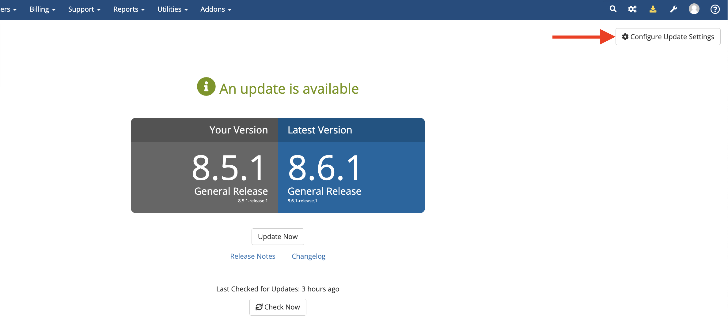
Task: Open the Release Notes link
Action: pyautogui.click(x=253, y=256)
